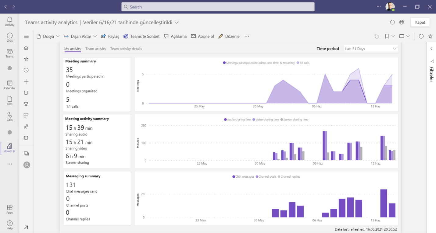436x233 pixels.
Task: Refresh visuals using toolbar refresh icon
Action: tap(421, 36)
